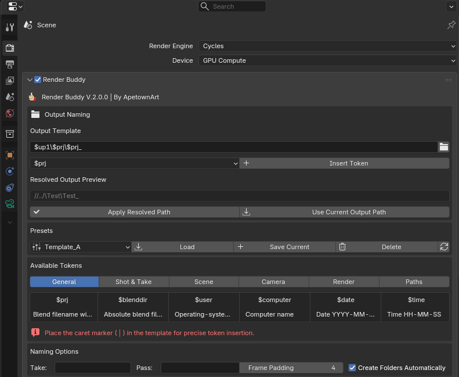Toggle the Render Buddy checkbox

point(38,80)
